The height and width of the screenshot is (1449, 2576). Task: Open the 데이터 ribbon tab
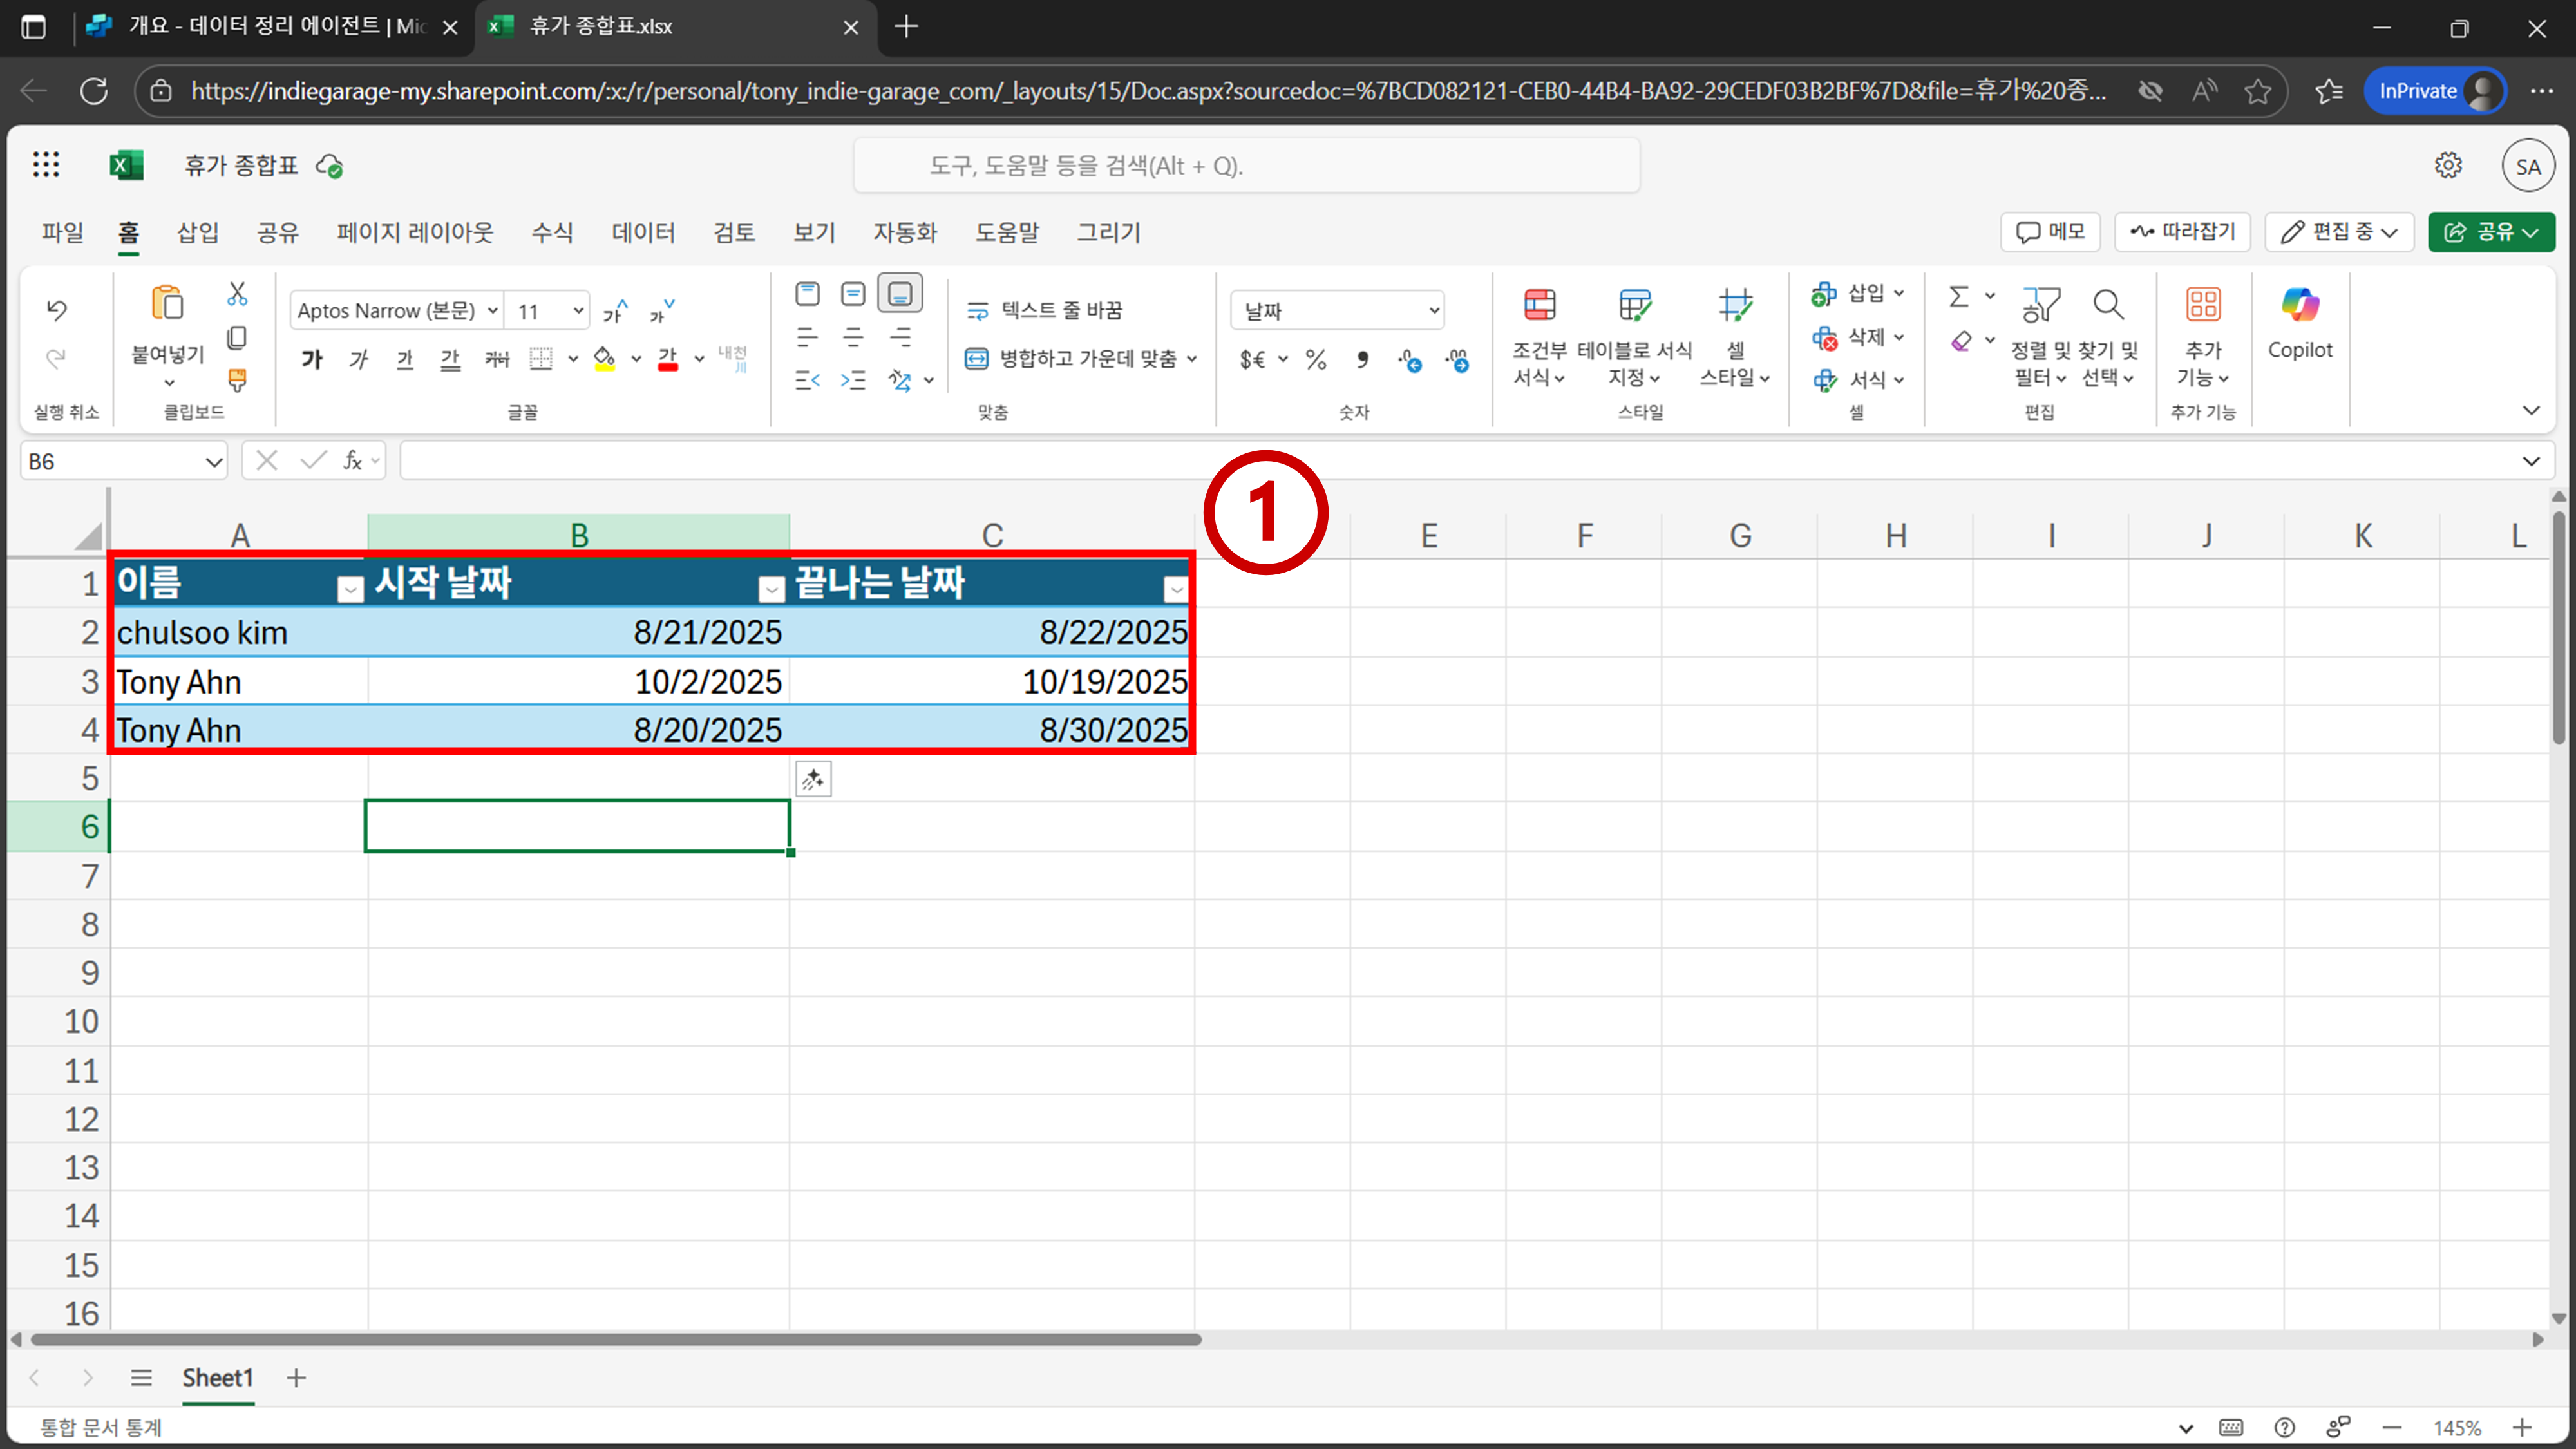coord(643,232)
